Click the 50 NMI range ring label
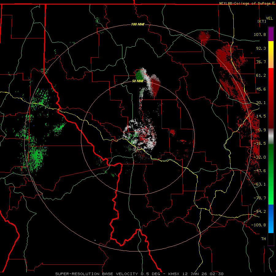This screenshot has height=276, width=276. [138, 81]
